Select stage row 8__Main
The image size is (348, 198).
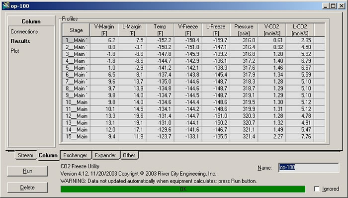(x=76, y=89)
